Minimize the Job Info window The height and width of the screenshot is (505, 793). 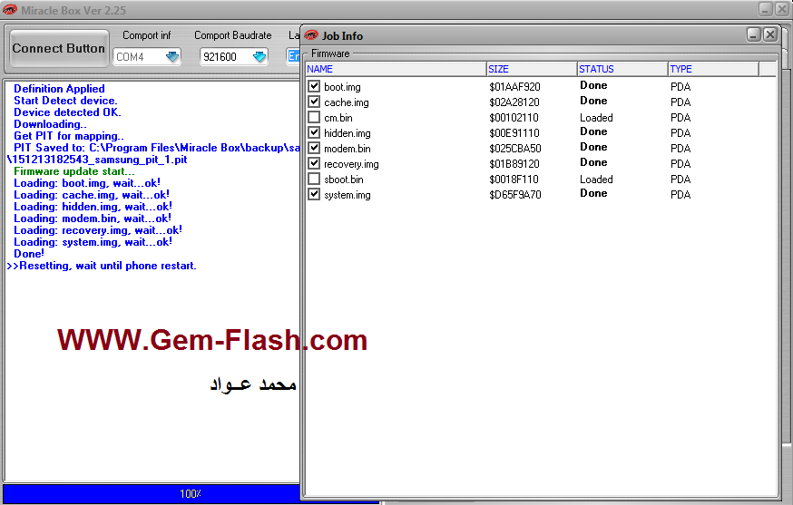point(754,34)
